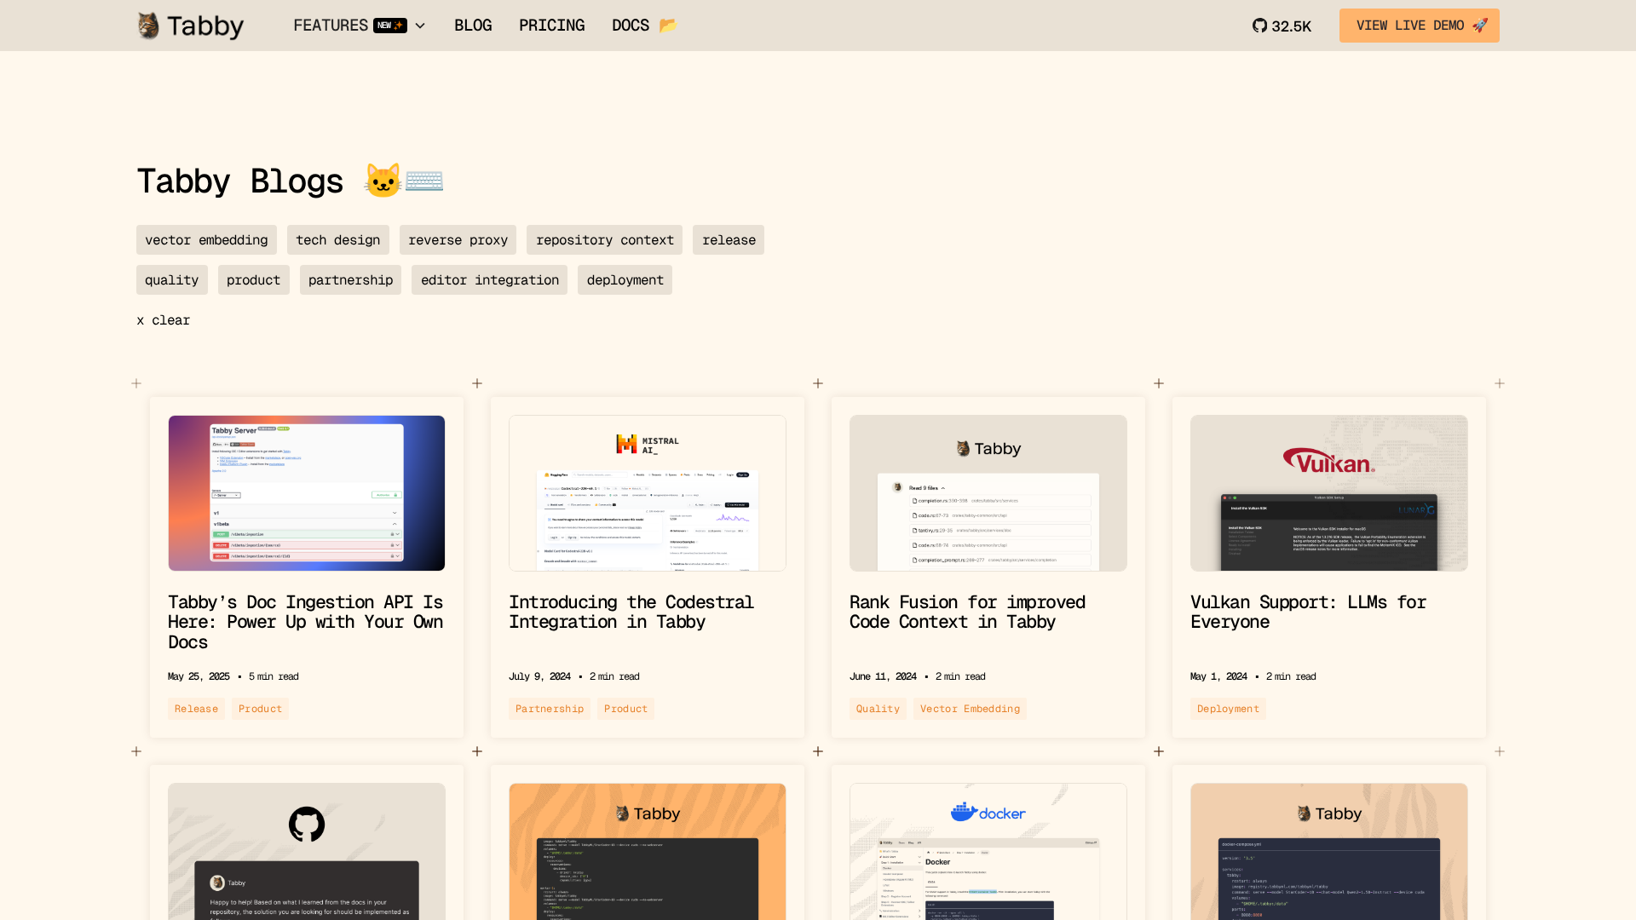Open Rank Fusion for improved Code Context post
The width and height of the screenshot is (1636, 920).
967,612
